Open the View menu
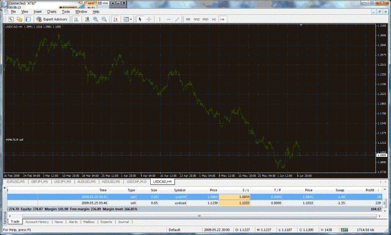This screenshot has height=235, width=391. coord(24,11)
